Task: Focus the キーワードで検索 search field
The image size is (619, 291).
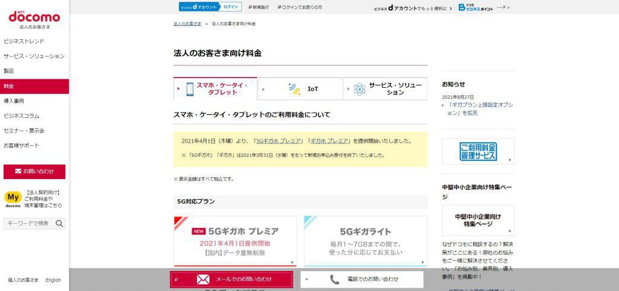Action: [29, 223]
